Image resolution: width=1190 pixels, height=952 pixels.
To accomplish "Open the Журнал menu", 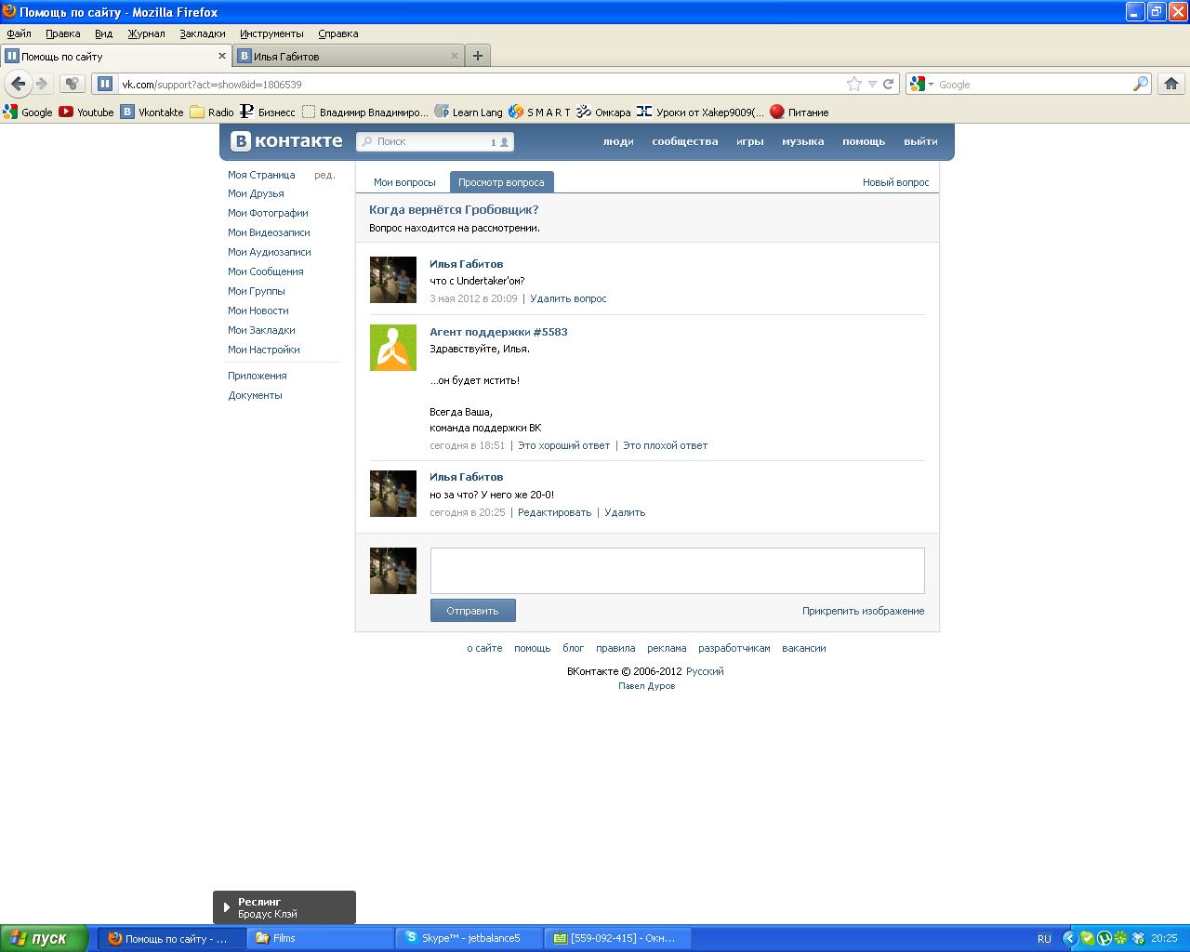I will [146, 33].
